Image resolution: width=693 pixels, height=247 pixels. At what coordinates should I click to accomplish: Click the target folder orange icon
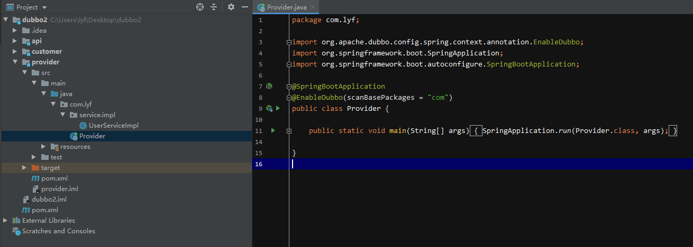pos(35,168)
